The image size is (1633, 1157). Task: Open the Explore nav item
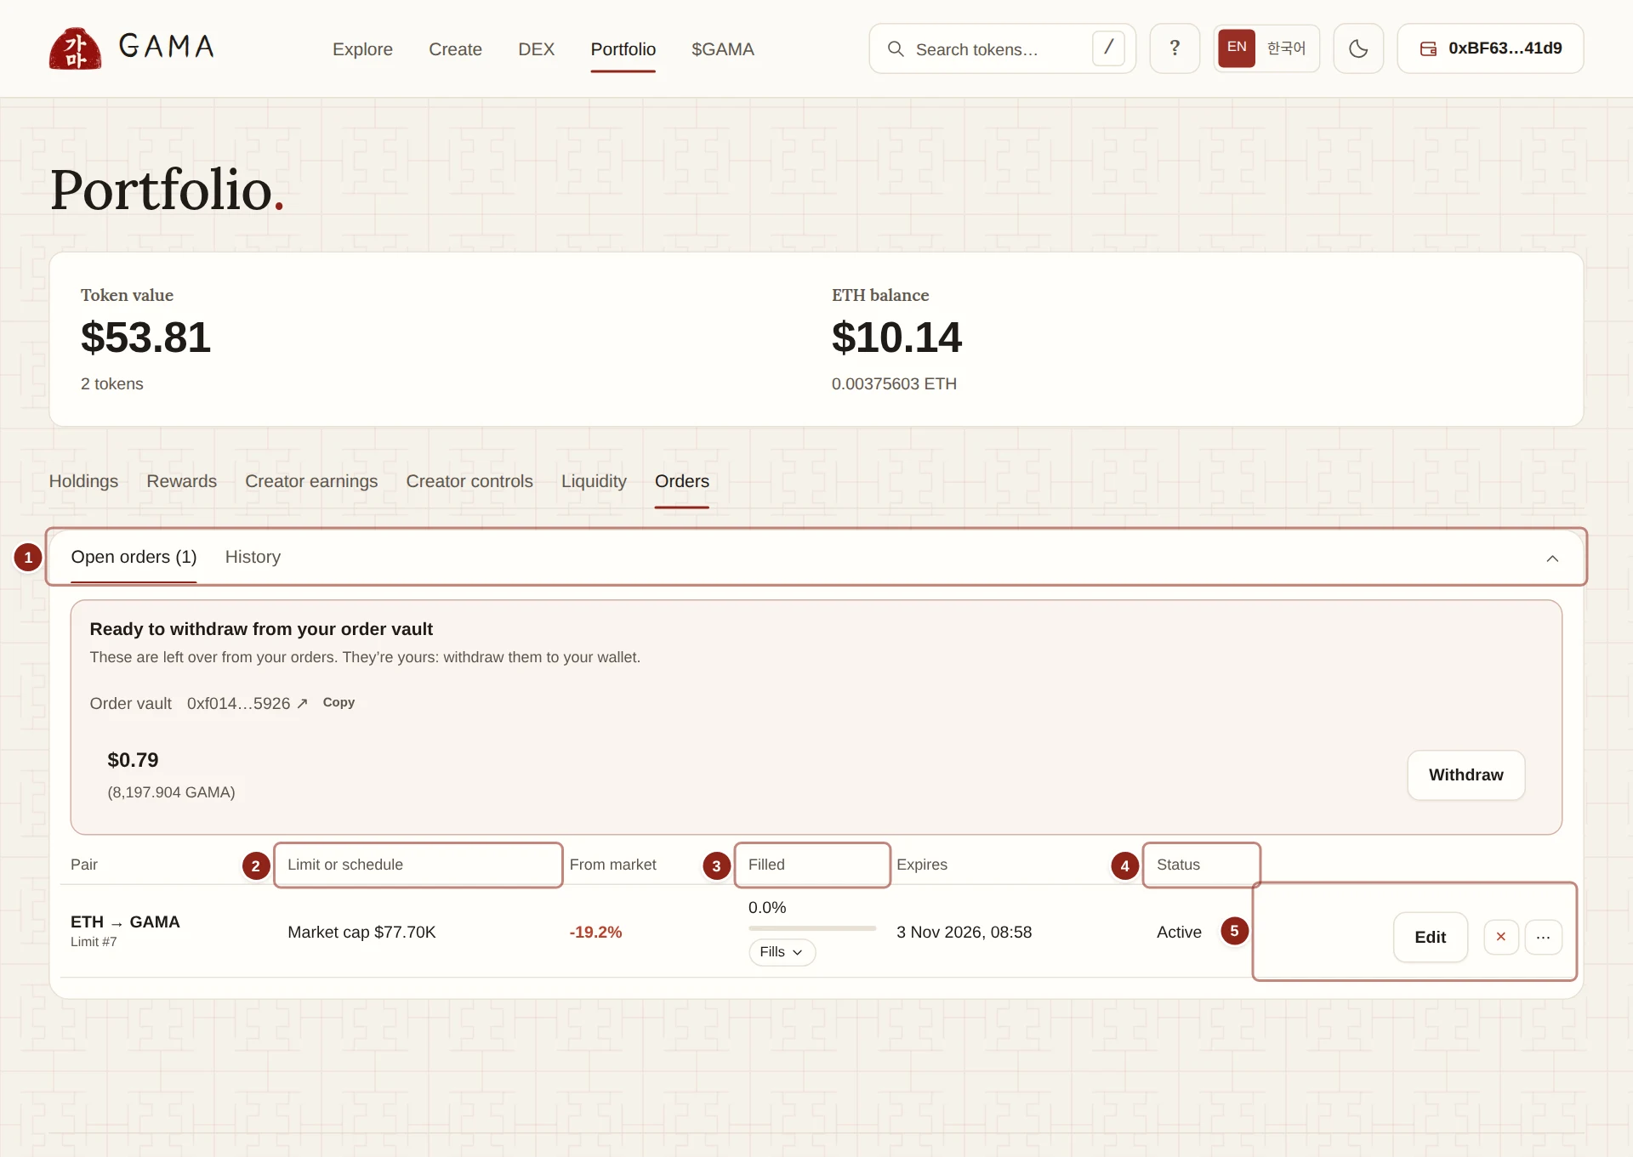362,49
